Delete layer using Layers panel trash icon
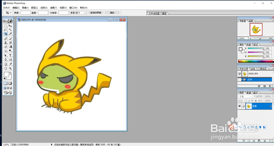The height and width of the screenshot is (146, 274). [270, 141]
